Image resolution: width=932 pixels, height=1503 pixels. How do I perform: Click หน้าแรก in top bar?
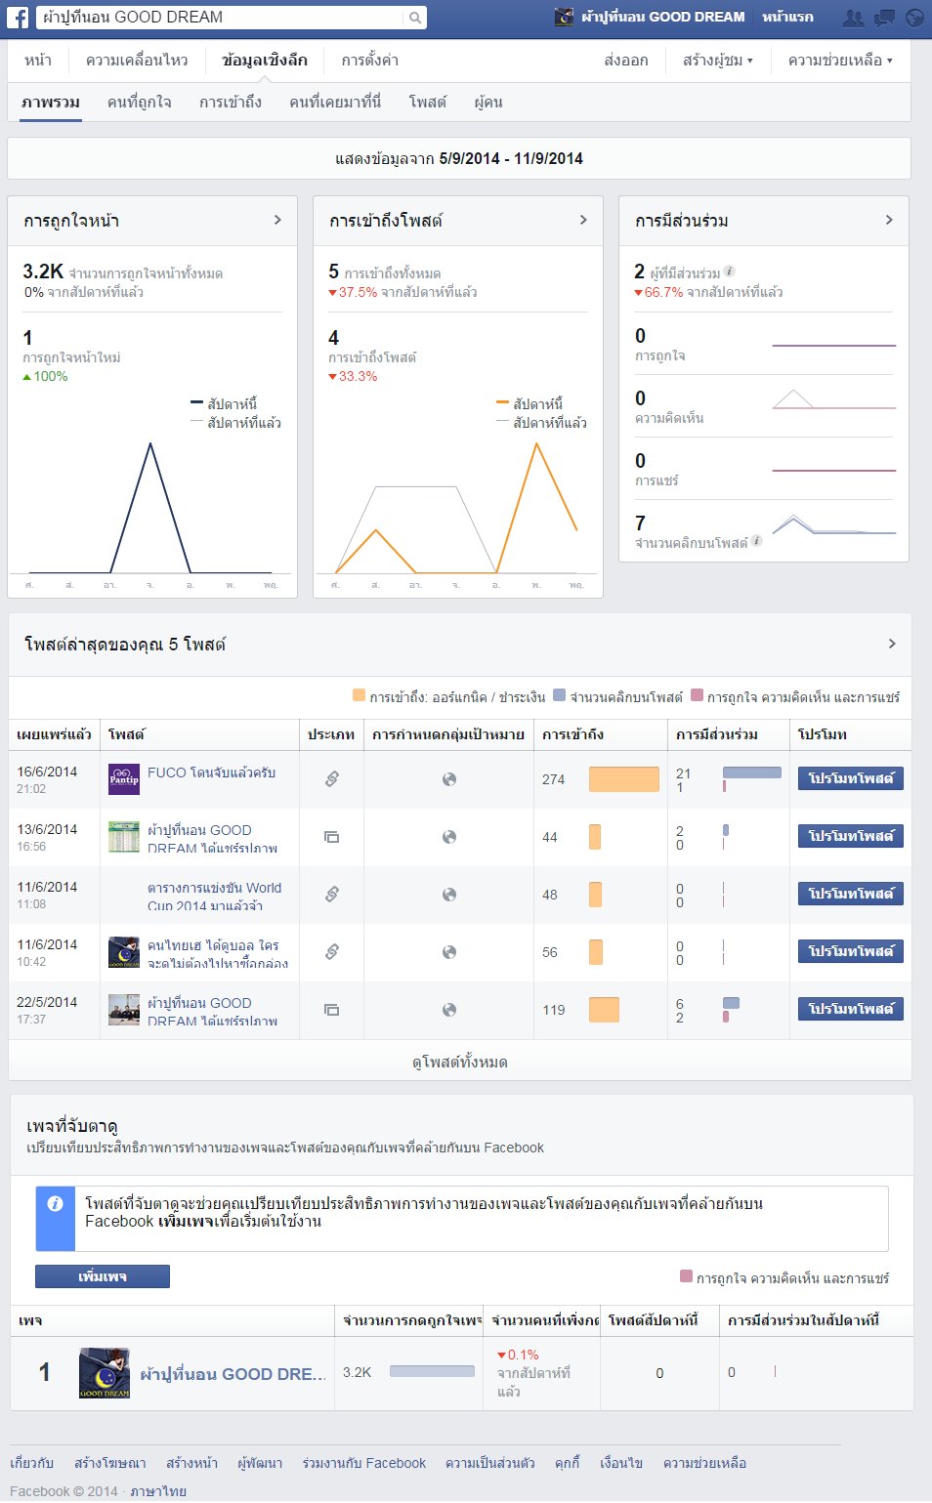tap(787, 17)
